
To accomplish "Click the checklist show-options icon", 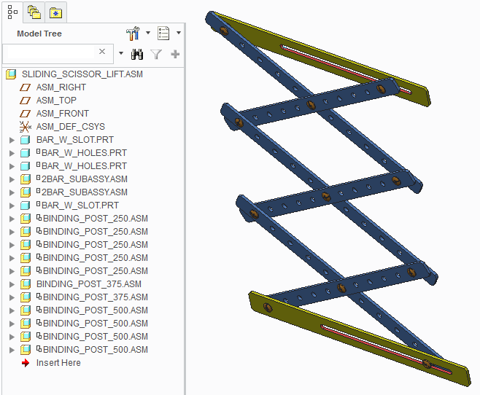I will [x=163, y=33].
